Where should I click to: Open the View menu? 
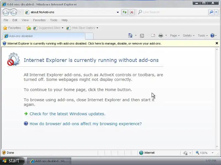[x=25, y=20]
